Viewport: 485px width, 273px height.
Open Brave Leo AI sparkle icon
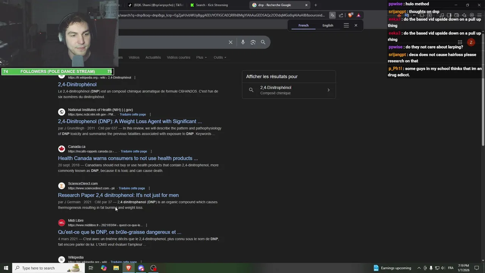point(464,15)
